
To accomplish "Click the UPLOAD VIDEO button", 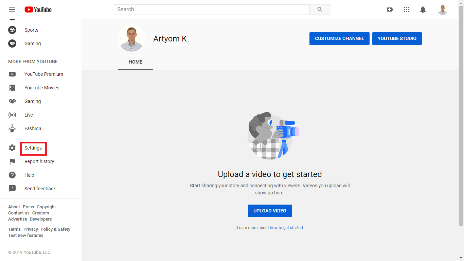I will click(270, 211).
